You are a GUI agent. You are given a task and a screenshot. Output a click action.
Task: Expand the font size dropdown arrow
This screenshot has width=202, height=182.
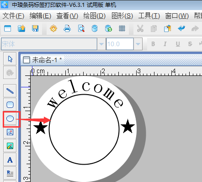(138, 44)
